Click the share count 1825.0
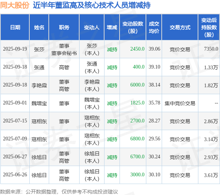Viewport: 220px width, 195px height. pyautogui.click(x=137, y=103)
